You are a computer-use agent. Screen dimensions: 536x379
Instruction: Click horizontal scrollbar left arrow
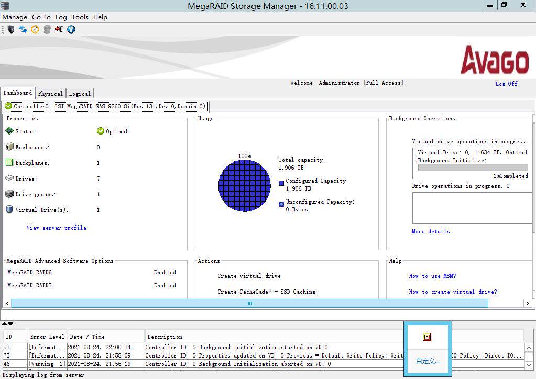7,303
